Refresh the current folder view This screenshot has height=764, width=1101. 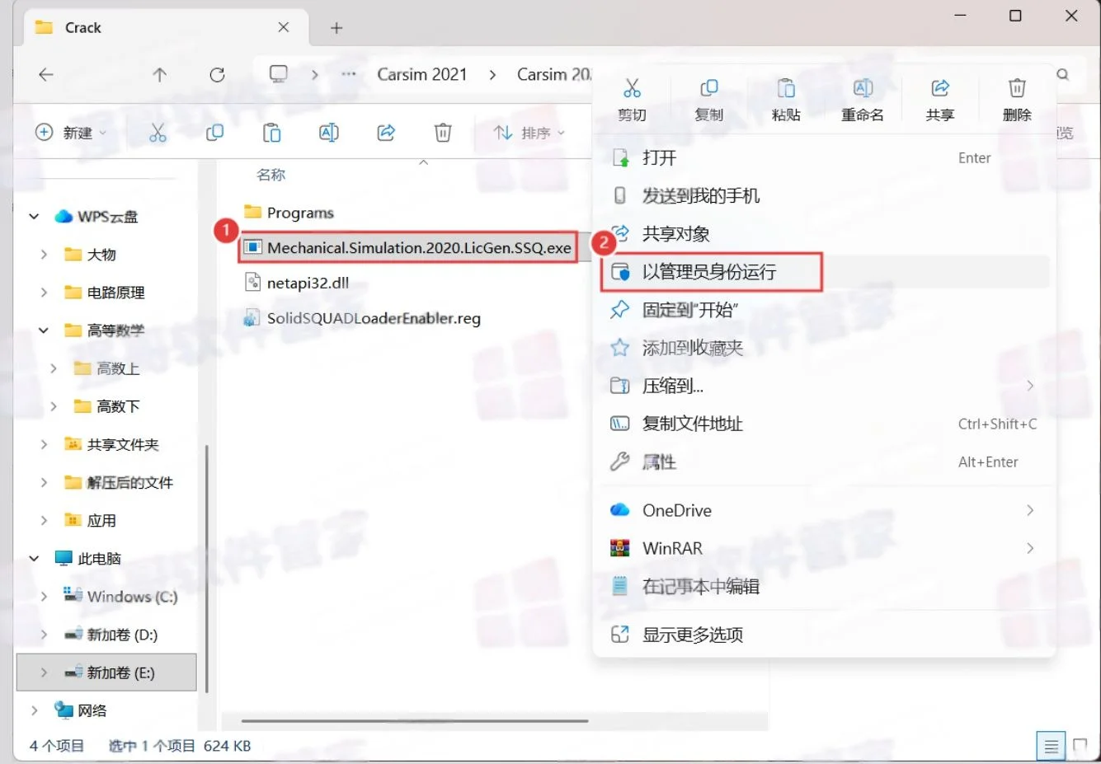[218, 74]
